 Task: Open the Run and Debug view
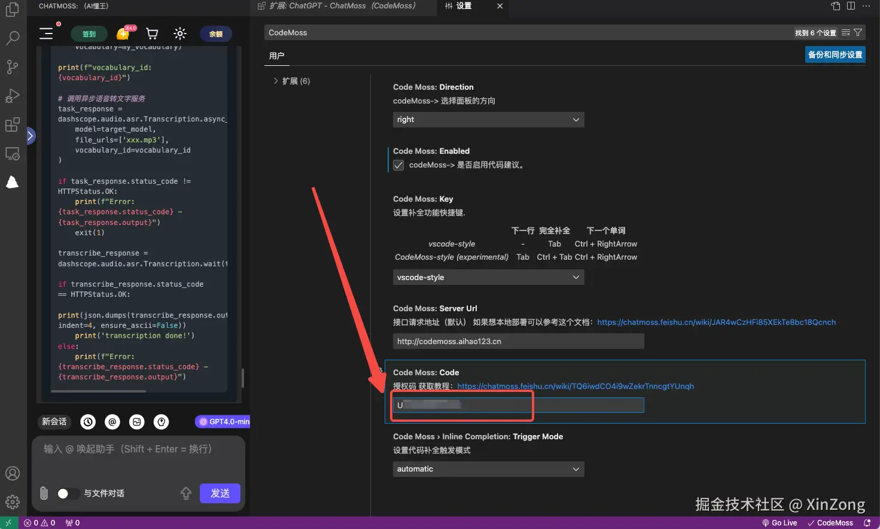click(12, 96)
